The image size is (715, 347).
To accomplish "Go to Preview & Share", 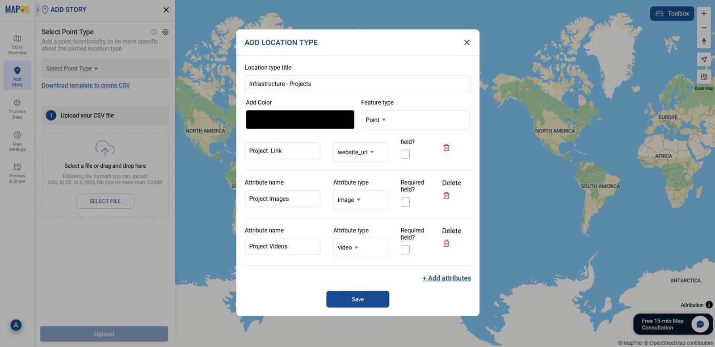I will [x=17, y=173].
